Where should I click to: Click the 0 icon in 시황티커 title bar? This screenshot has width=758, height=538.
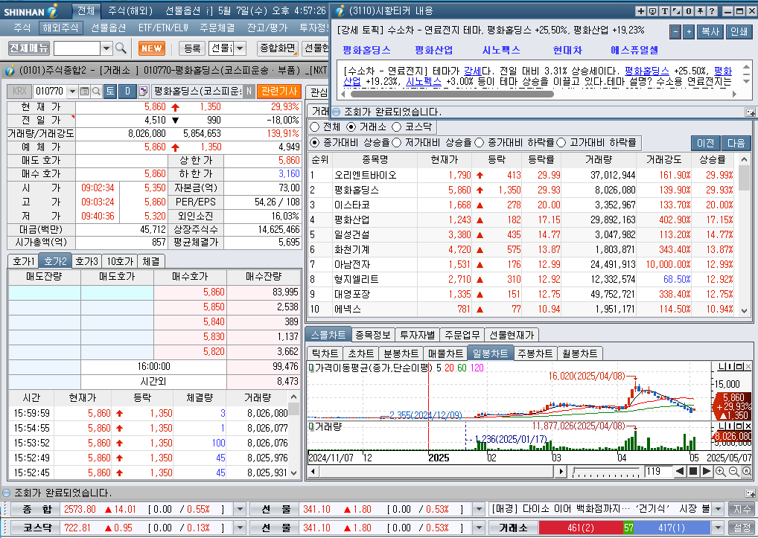click(688, 11)
